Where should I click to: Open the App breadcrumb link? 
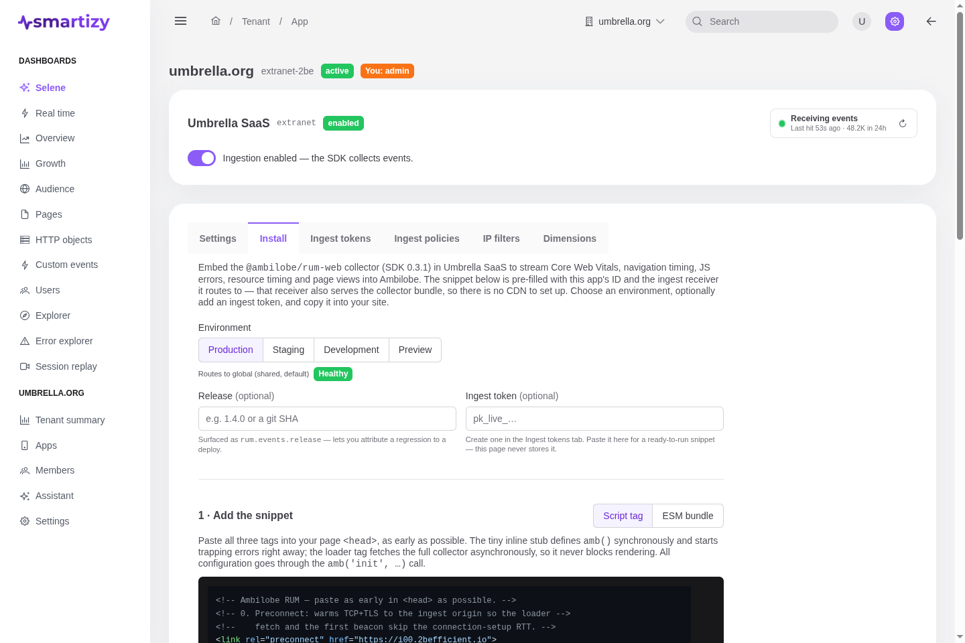(300, 21)
